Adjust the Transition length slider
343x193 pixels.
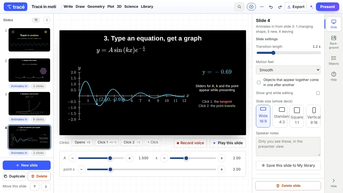coord(288,53)
